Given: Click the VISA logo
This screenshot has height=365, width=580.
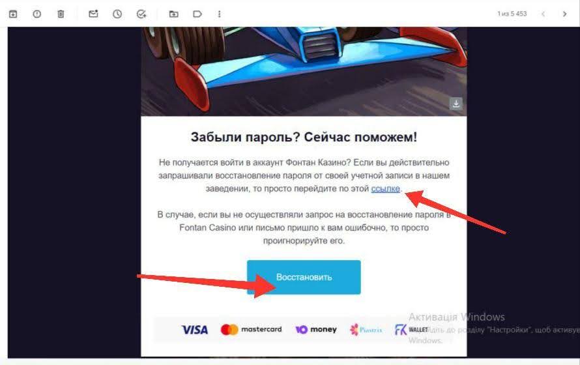Looking at the screenshot, I should click(195, 330).
